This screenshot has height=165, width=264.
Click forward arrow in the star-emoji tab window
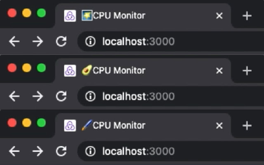pos(38,41)
